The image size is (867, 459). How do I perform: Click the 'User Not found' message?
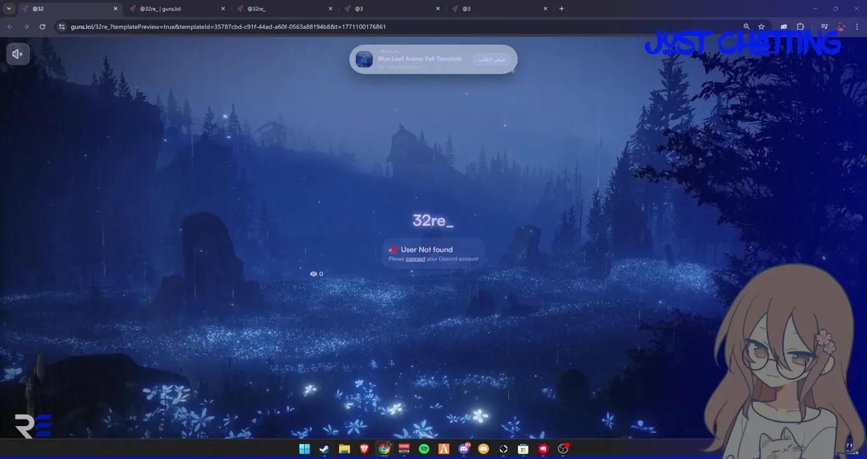coord(426,249)
